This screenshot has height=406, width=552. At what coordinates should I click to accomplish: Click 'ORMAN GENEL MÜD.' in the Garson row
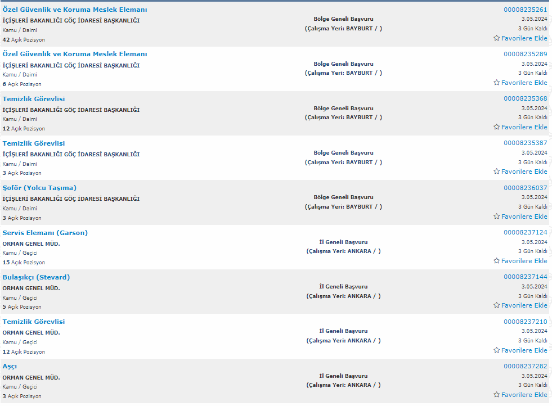[x=31, y=244]
